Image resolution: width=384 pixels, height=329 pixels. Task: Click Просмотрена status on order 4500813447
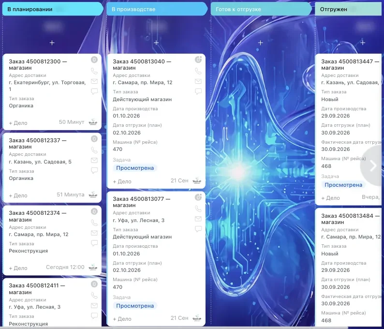pyautogui.click(x=343, y=185)
